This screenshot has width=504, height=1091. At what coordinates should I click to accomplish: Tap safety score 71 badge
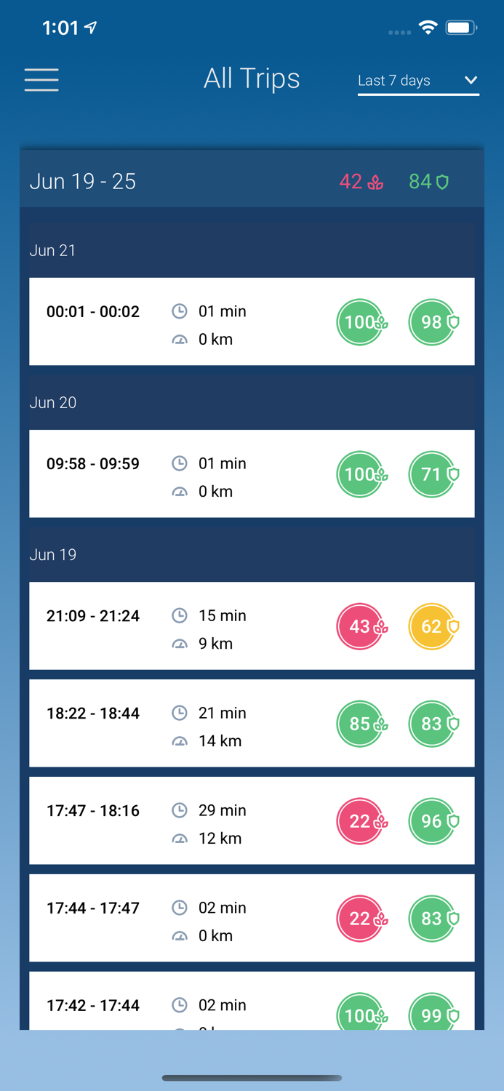coord(433,474)
